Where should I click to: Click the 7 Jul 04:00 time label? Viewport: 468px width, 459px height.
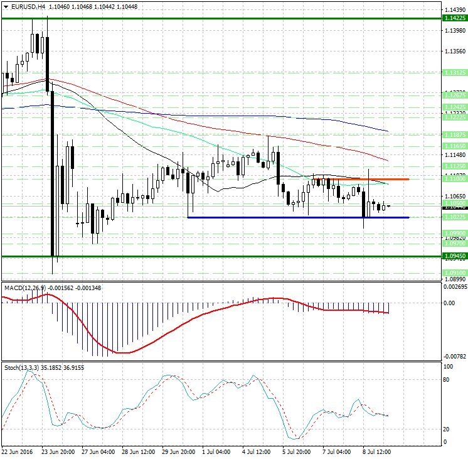(336, 451)
